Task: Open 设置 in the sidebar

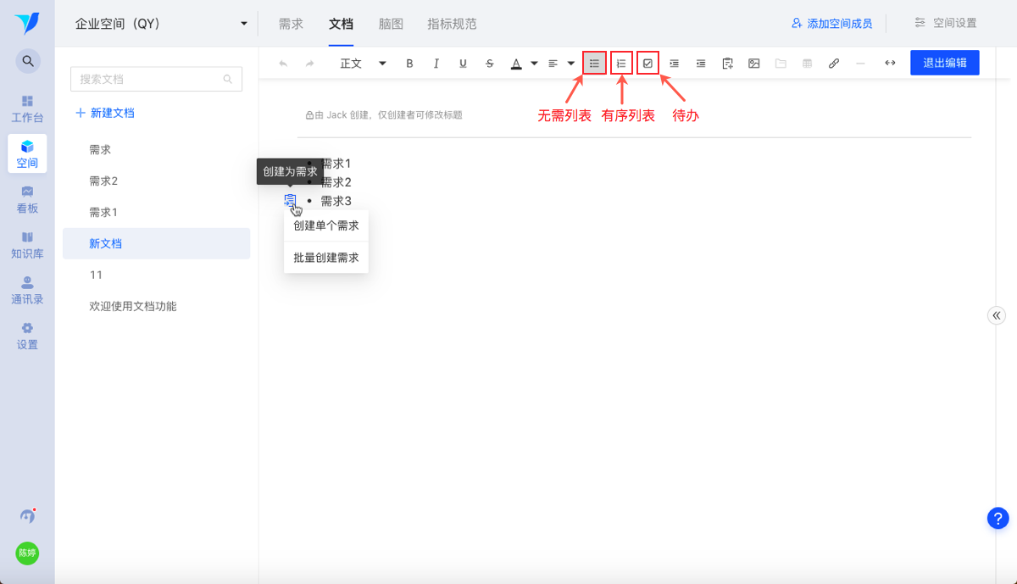Action: point(27,336)
